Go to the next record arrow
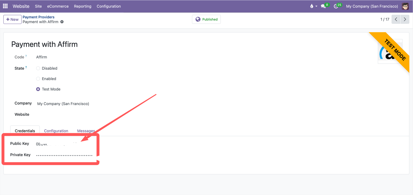 pos(405,19)
